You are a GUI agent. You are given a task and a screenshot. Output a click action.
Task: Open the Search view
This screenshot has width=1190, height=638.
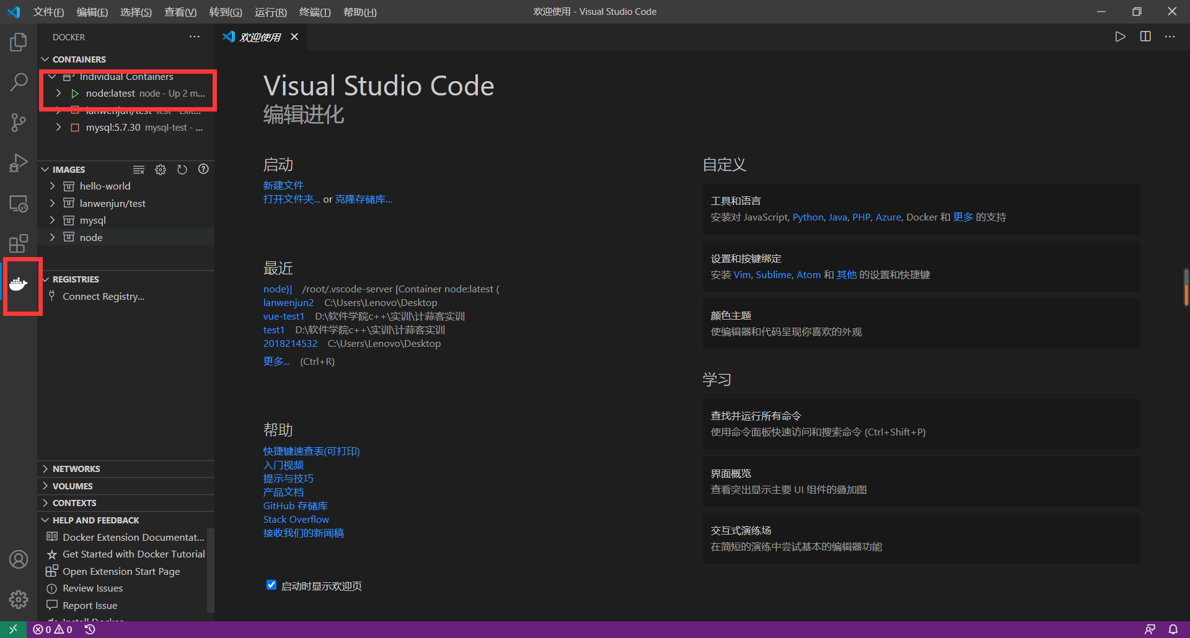(19, 82)
